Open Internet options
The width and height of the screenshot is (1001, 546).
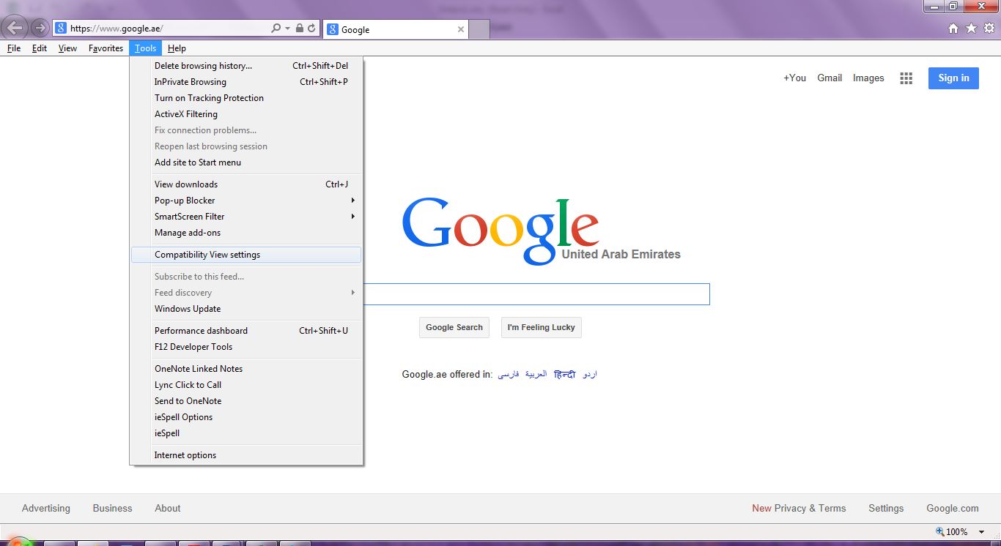tap(246, 455)
